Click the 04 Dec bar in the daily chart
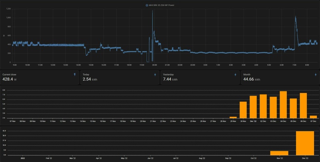The image size is (320, 162). click(x=283, y=105)
